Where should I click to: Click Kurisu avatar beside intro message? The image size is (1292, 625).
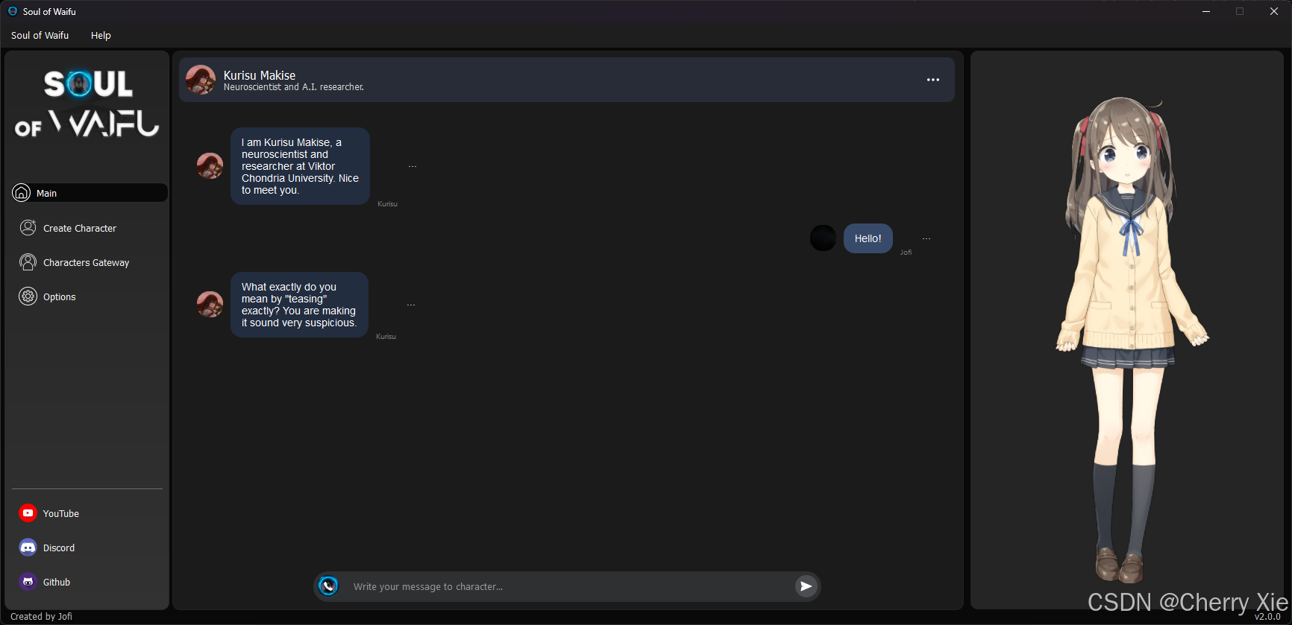pyautogui.click(x=210, y=166)
